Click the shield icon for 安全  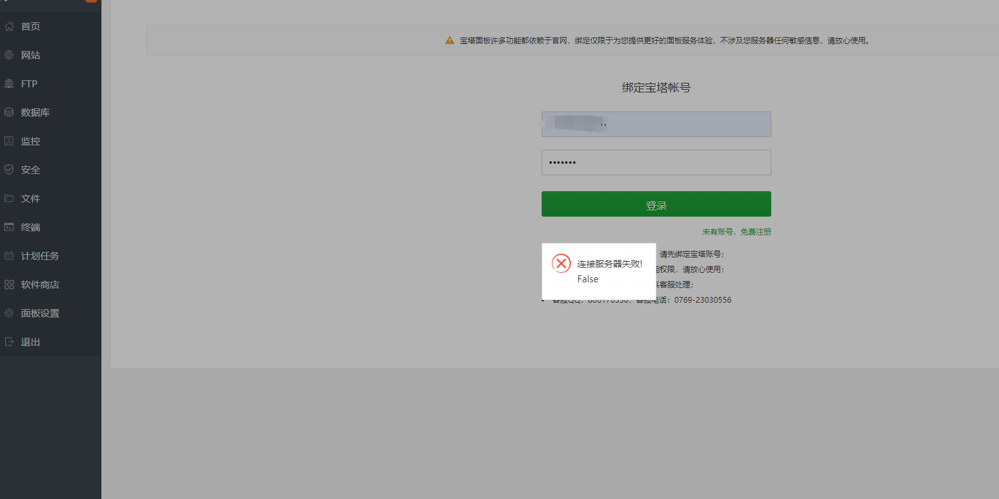click(x=9, y=170)
